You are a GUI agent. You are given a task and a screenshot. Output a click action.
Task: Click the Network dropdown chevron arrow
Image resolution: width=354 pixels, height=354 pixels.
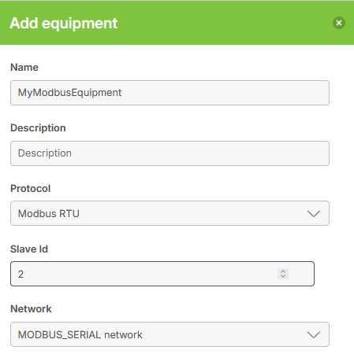tap(314, 334)
